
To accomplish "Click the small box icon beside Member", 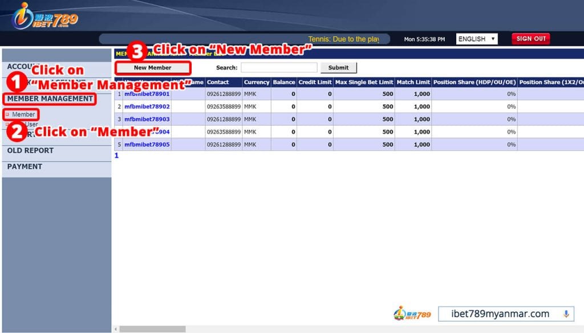I will (8, 114).
